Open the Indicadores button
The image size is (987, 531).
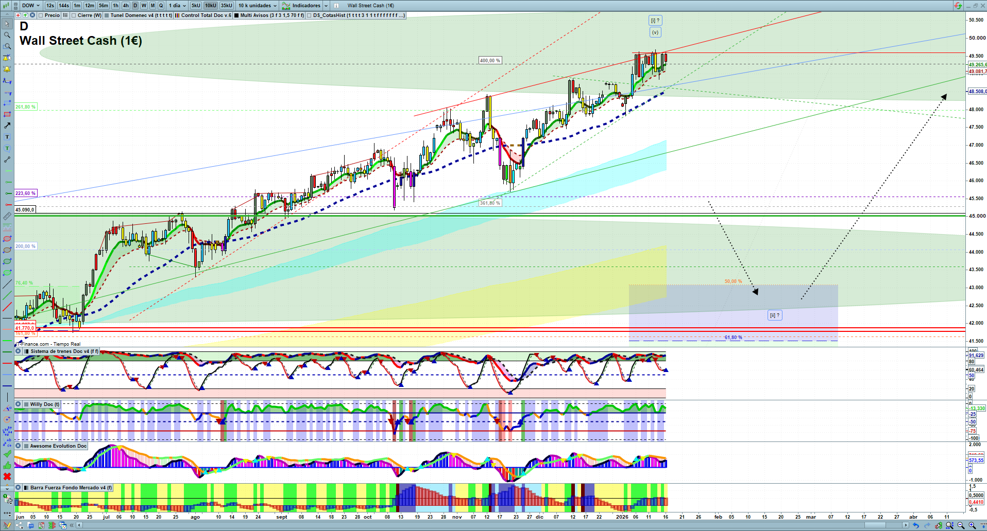click(x=301, y=6)
